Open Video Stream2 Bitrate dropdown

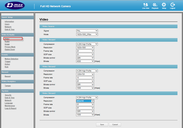pyautogui.click(x=85, y=88)
